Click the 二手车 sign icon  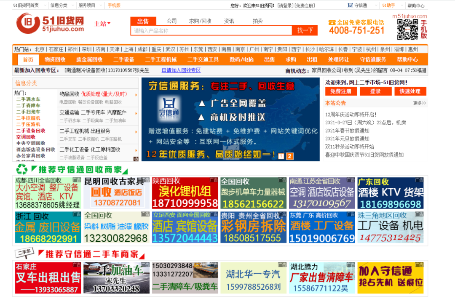(25, 253)
